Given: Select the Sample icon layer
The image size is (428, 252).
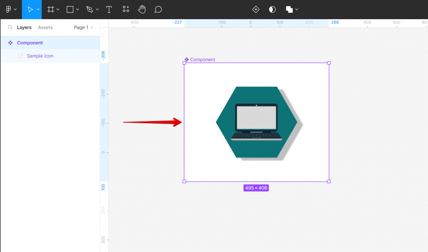Looking at the screenshot, I should (40, 55).
